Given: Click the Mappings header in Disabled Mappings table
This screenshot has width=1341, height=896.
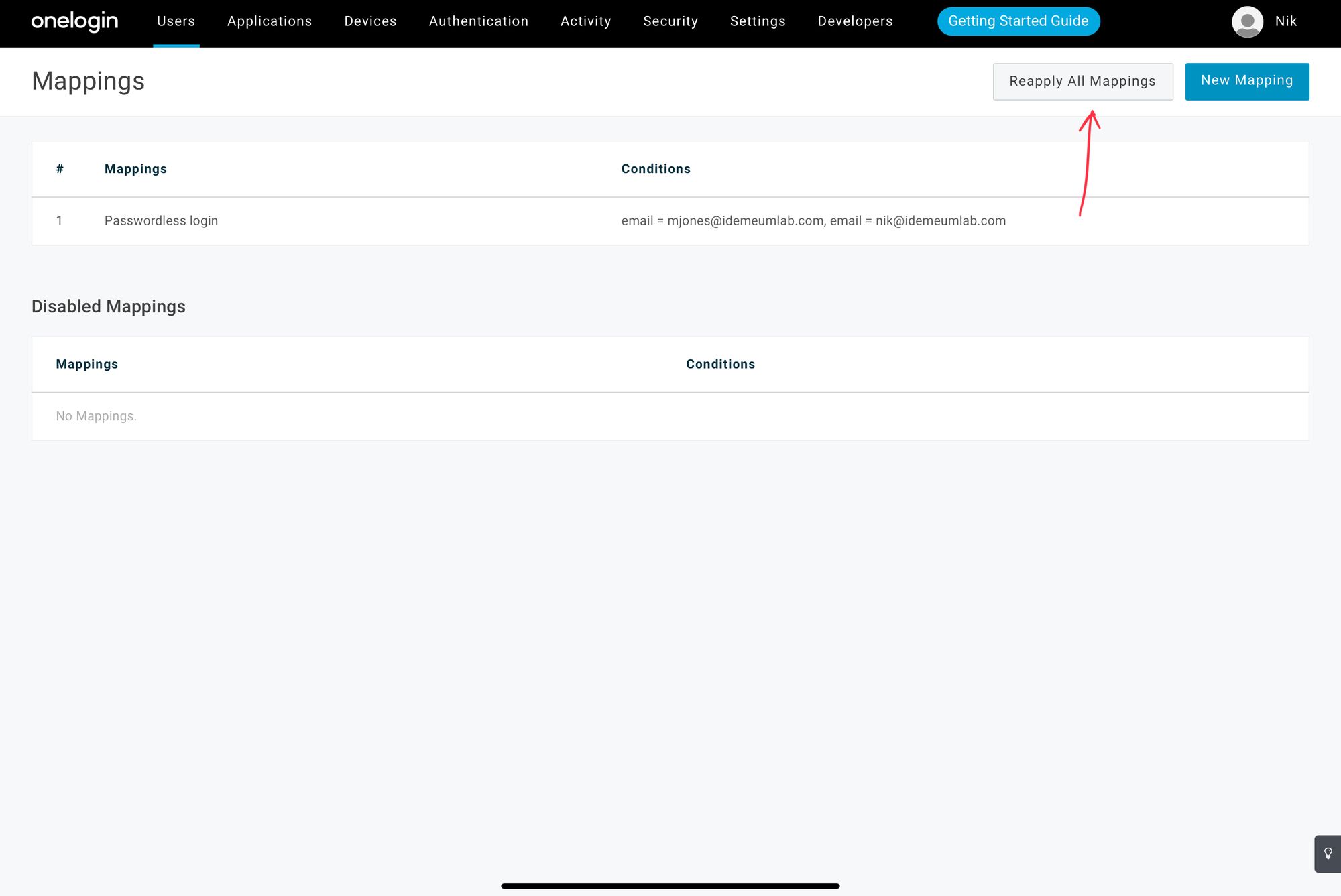Looking at the screenshot, I should pyautogui.click(x=87, y=364).
